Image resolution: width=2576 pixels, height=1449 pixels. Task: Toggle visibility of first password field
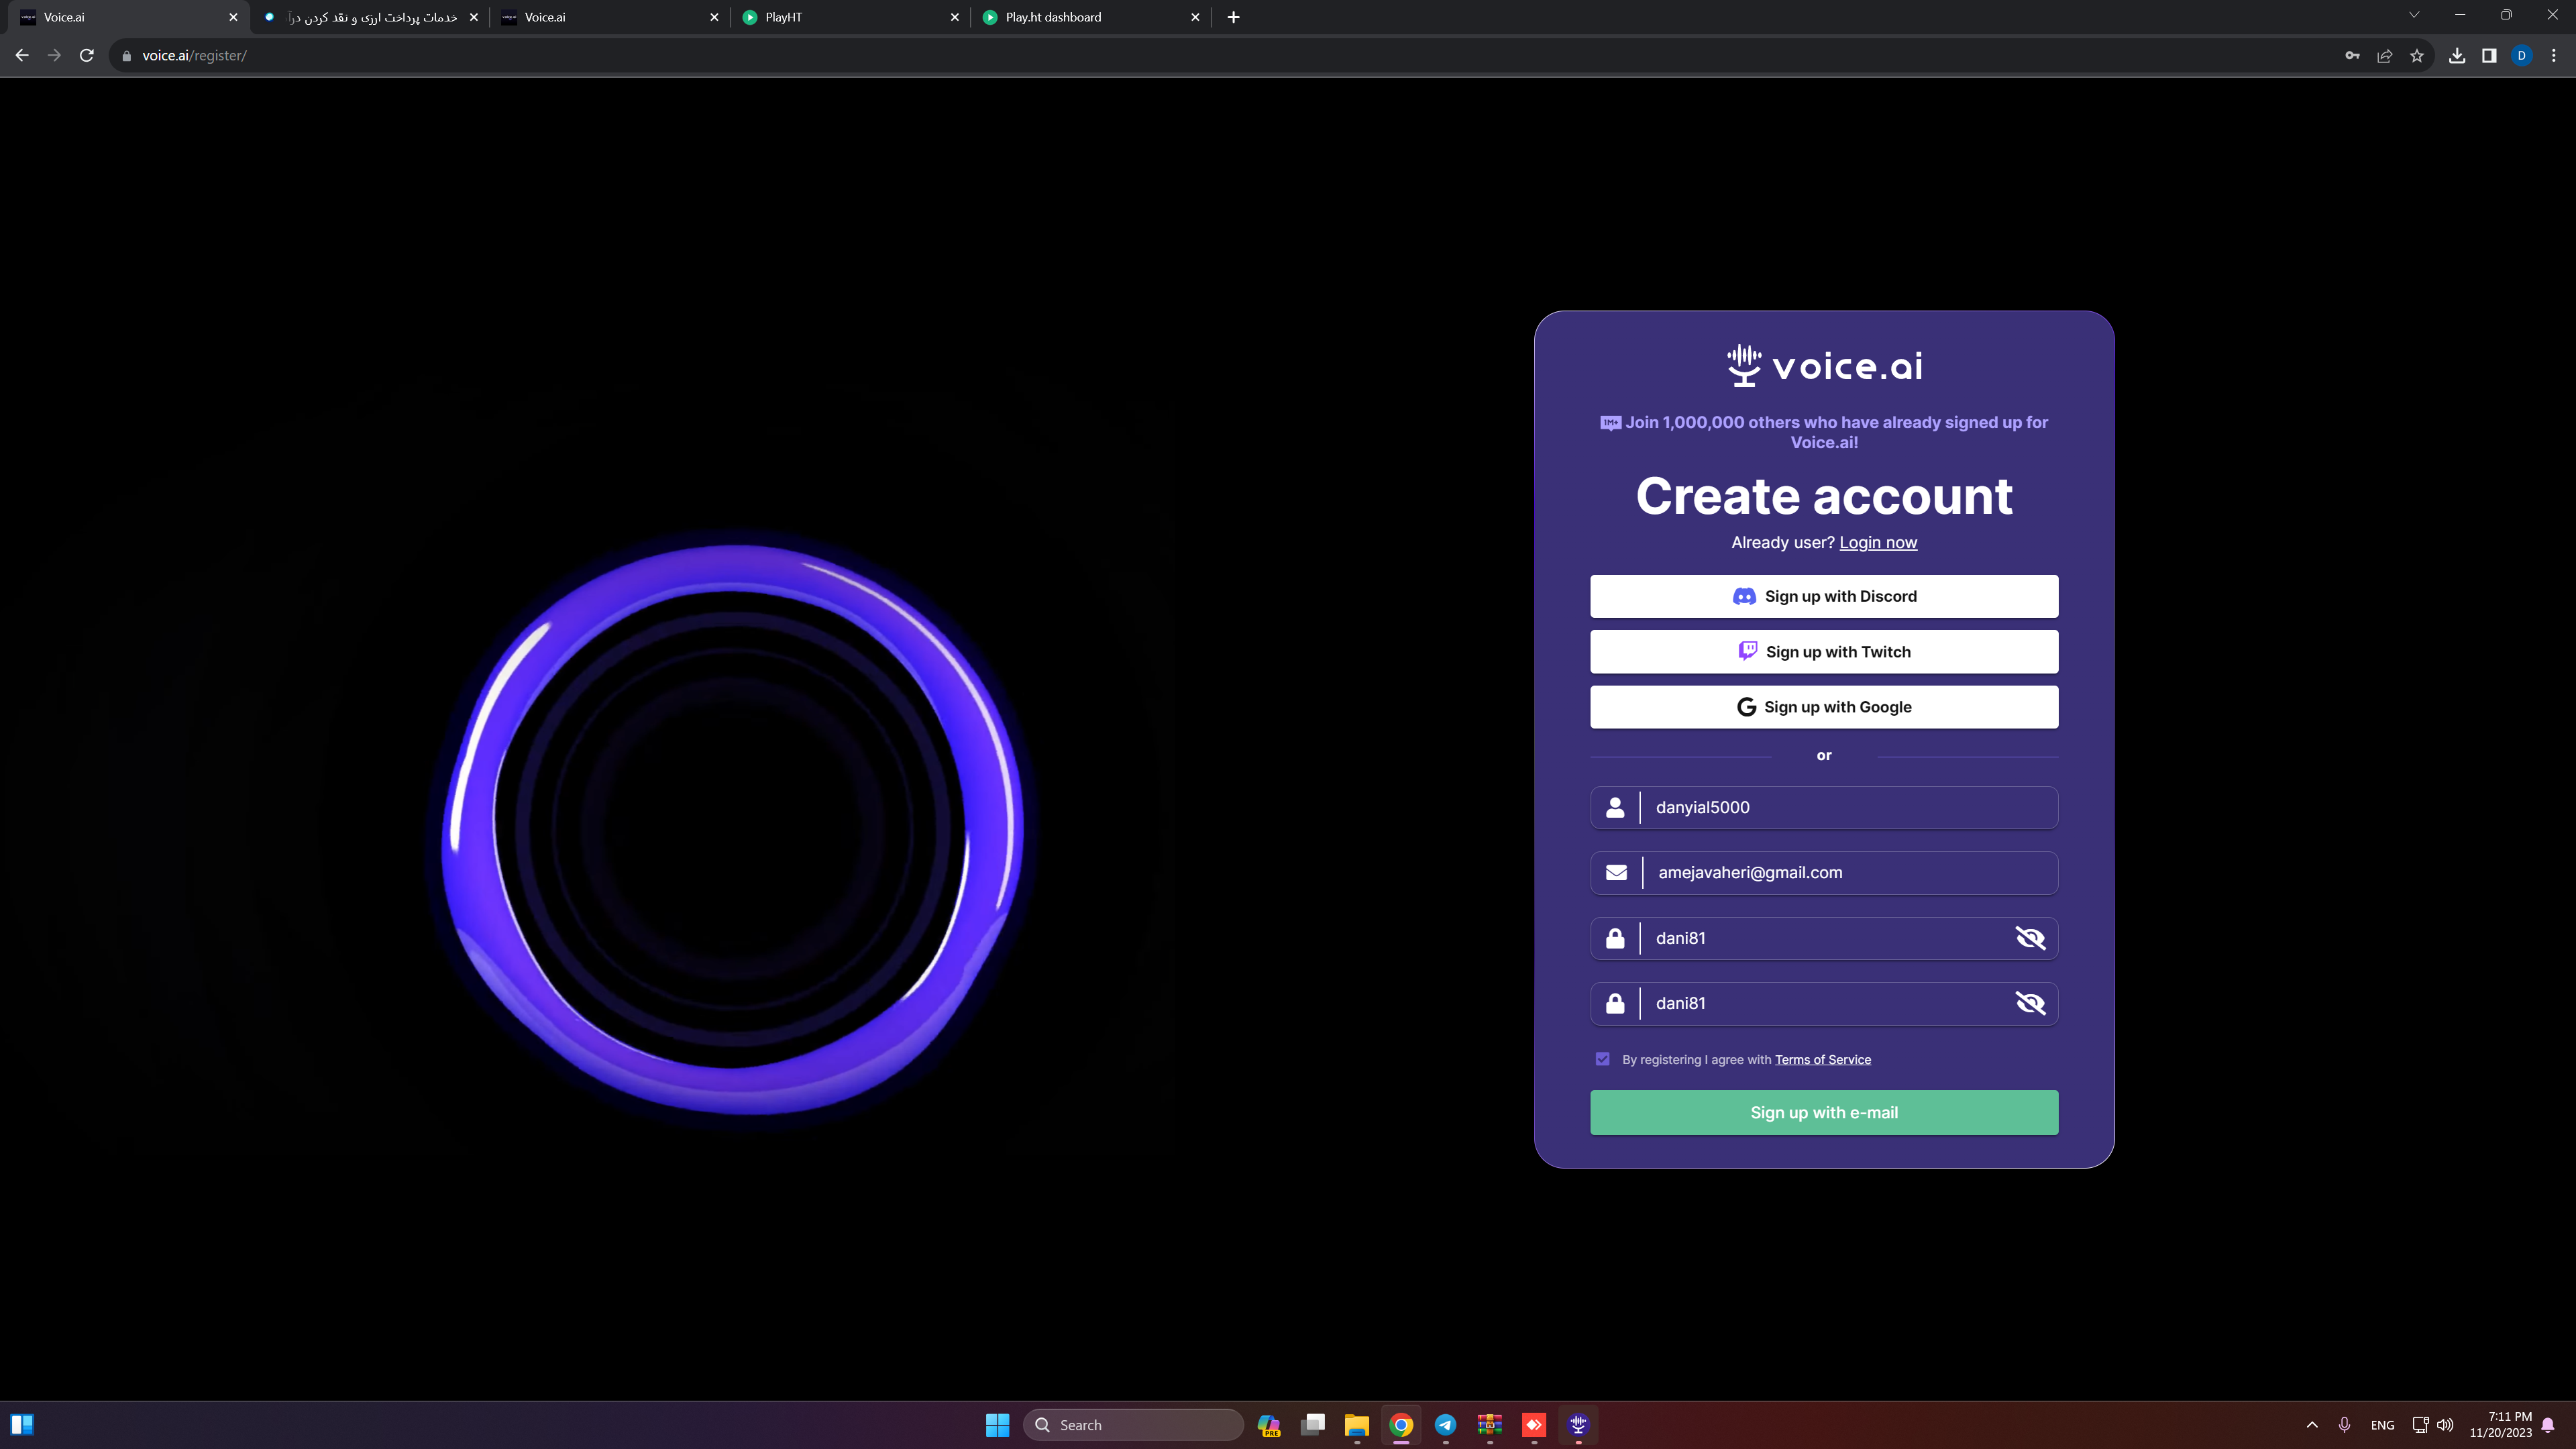pos(2030,938)
